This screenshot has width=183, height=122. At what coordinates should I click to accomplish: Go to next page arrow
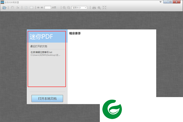point(42,8)
